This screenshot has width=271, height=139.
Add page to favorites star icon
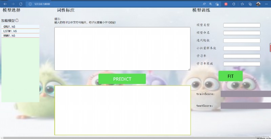217,4
